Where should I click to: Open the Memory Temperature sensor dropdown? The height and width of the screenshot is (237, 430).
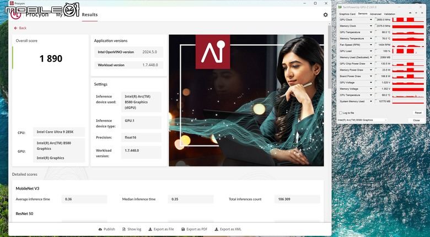click(x=371, y=39)
